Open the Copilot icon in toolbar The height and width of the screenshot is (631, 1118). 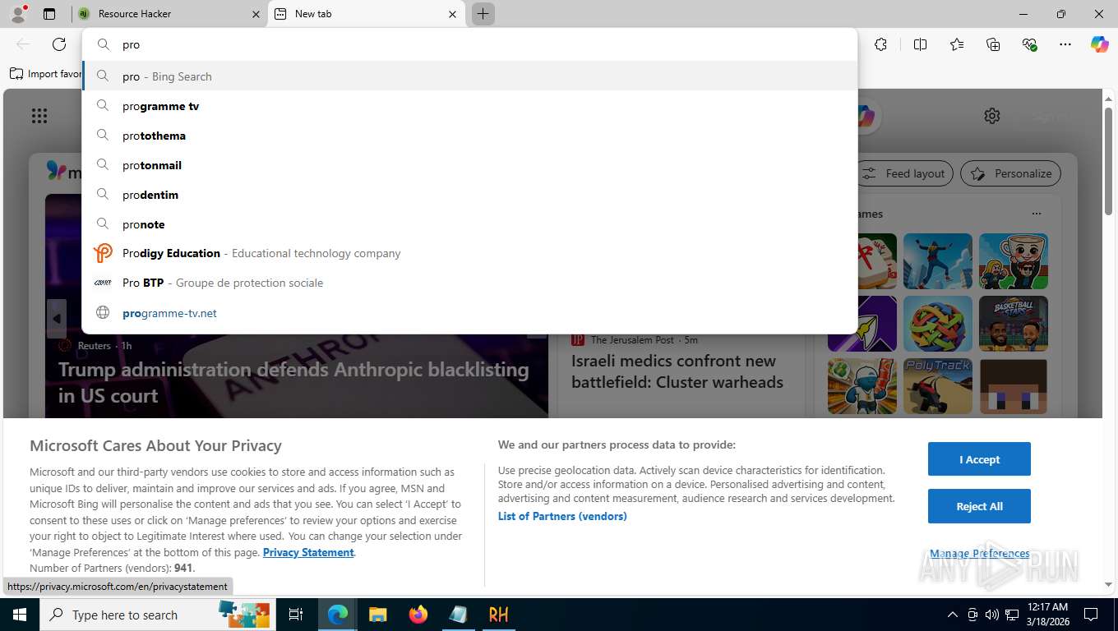click(x=1100, y=44)
